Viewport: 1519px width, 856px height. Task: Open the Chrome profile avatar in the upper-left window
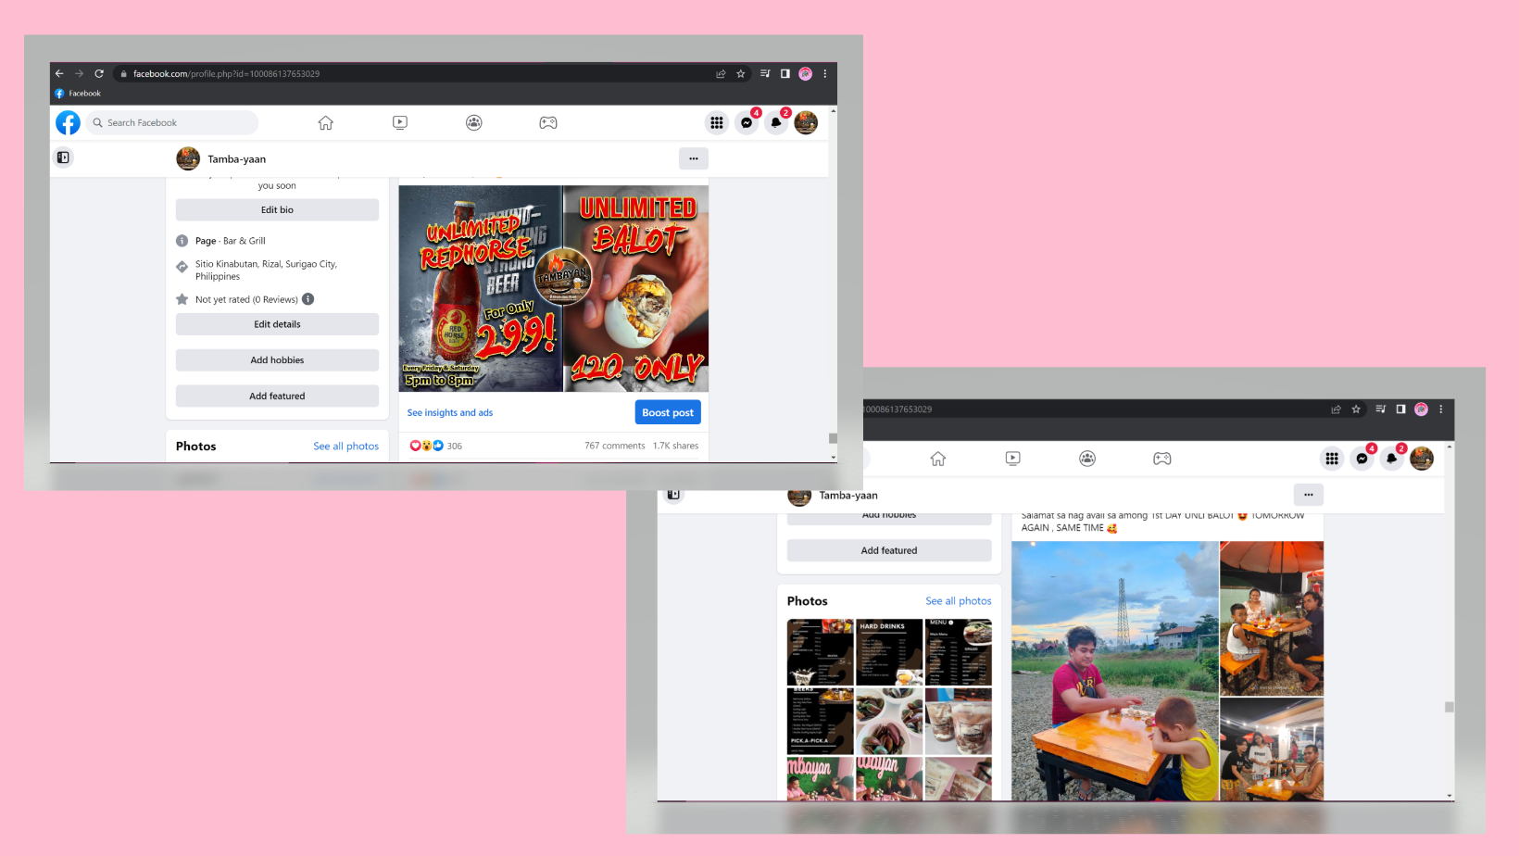[806, 74]
